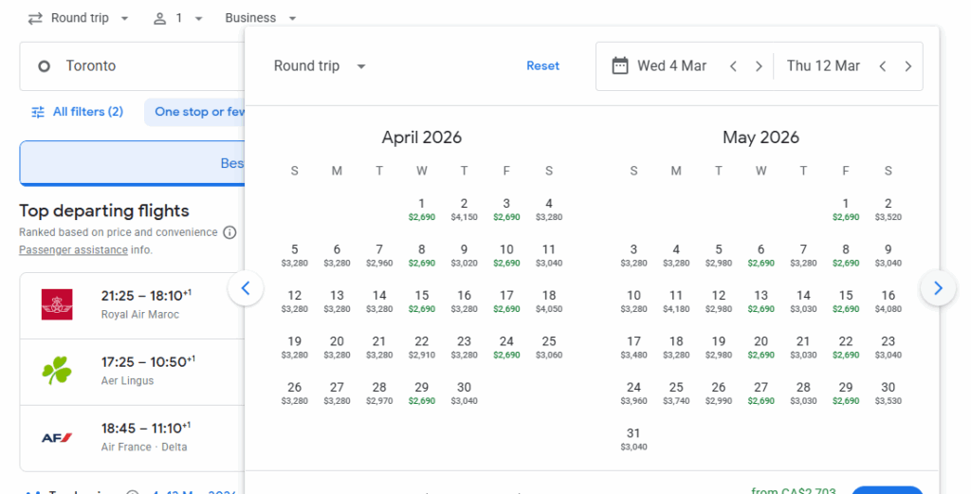This screenshot has height=494, width=971.
Task: Select the One stop or fewer filter chip
Action: coord(195,112)
